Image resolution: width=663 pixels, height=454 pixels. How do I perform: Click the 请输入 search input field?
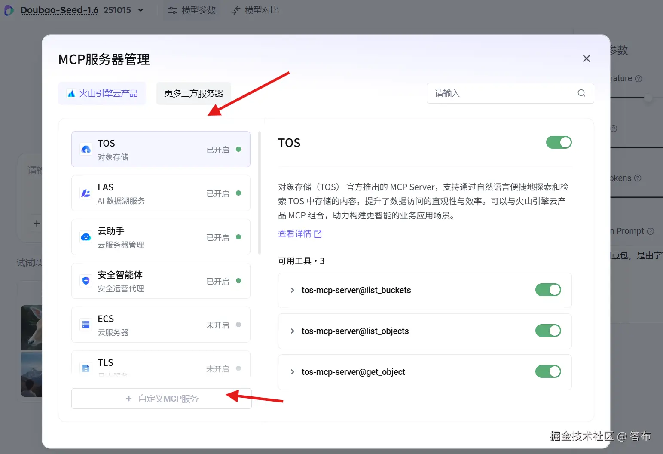click(510, 93)
